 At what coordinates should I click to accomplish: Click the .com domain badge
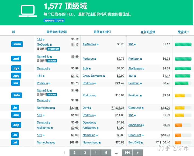(17, 44)
